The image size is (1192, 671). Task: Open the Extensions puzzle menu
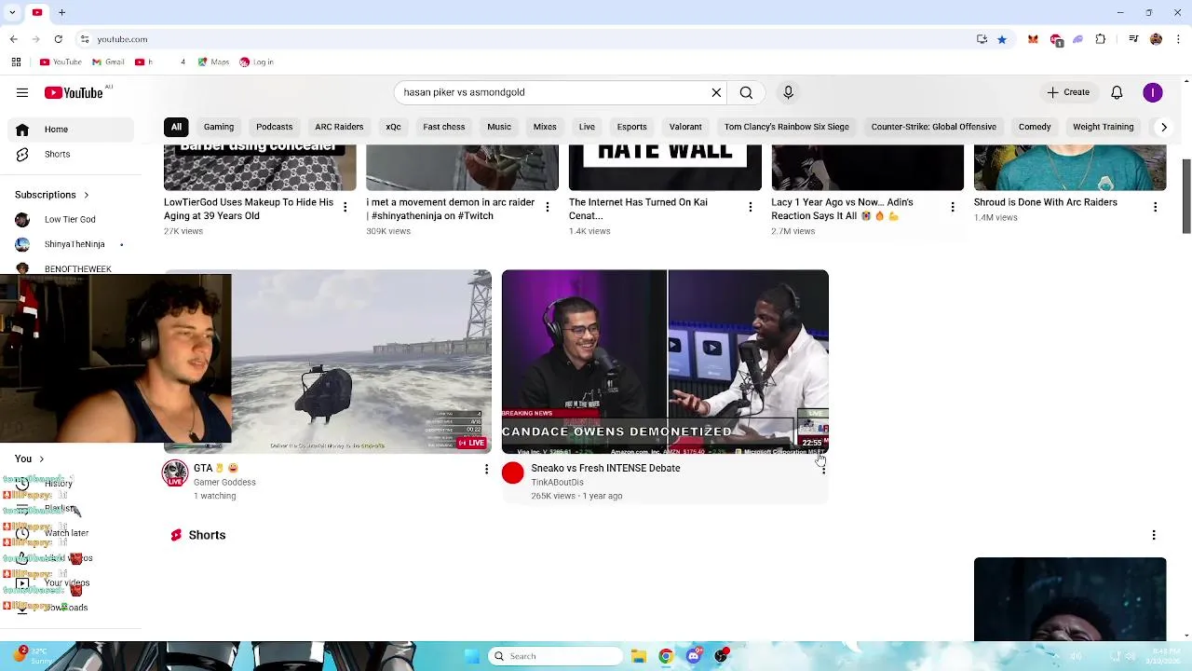tap(1101, 39)
